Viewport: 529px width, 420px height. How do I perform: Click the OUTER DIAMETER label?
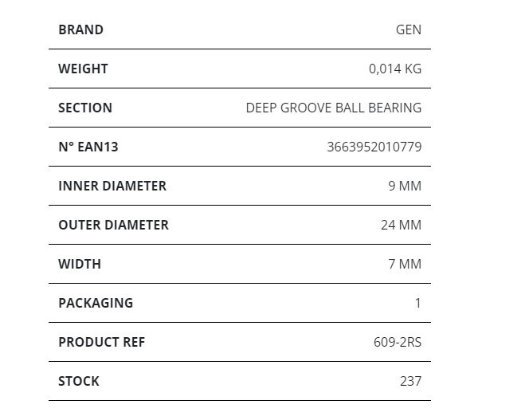[x=113, y=226]
